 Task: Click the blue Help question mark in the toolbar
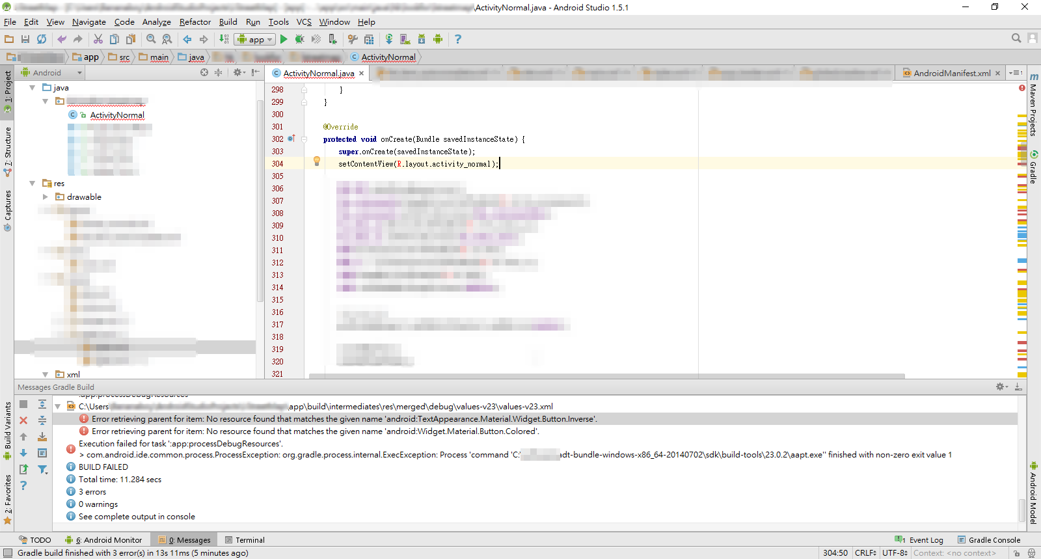click(458, 39)
